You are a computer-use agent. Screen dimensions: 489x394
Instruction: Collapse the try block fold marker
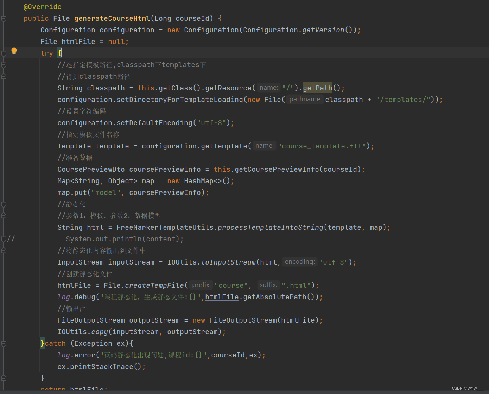(x=4, y=53)
